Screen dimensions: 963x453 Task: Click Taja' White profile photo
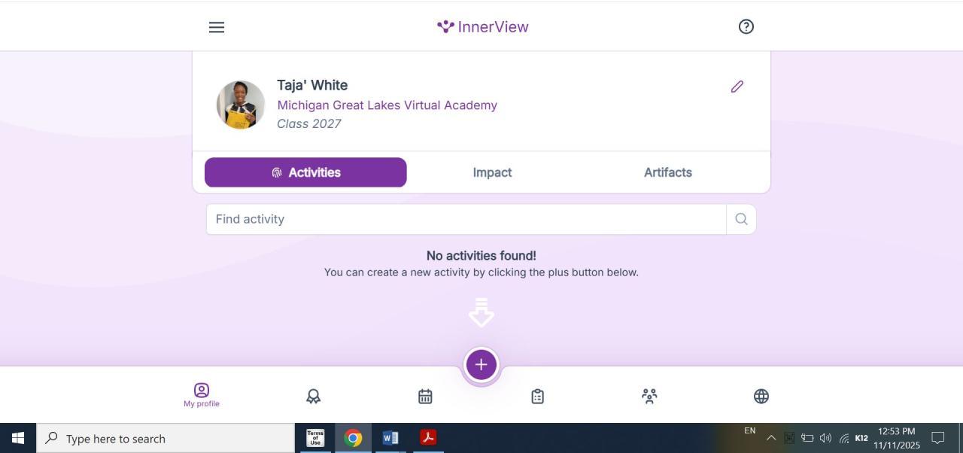point(241,105)
